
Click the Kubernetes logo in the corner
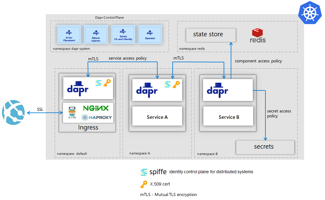(310, 12)
